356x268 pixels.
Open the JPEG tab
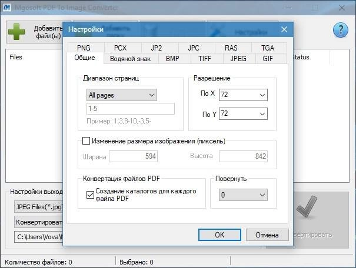238,59
